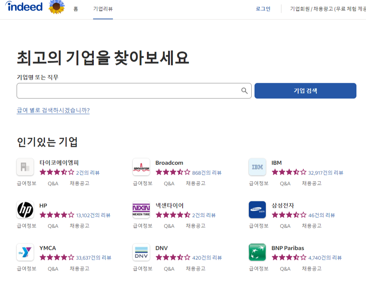Open 타이코에이엠피 company name link

(59, 163)
